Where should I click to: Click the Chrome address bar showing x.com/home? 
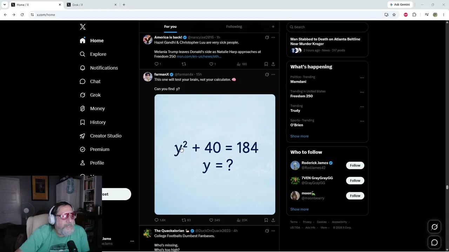207,15
